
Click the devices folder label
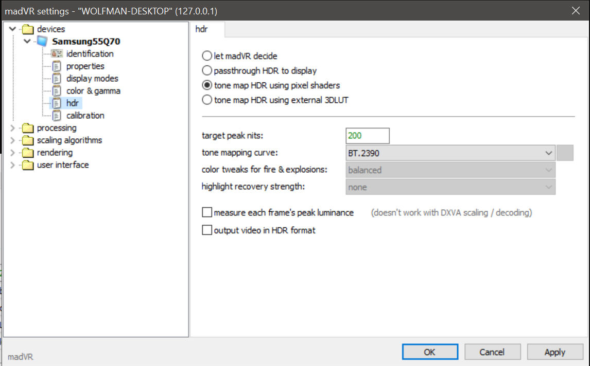51,29
